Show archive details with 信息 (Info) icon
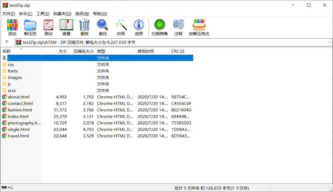333x192 pixels. pyautogui.click(x=139, y=27)
